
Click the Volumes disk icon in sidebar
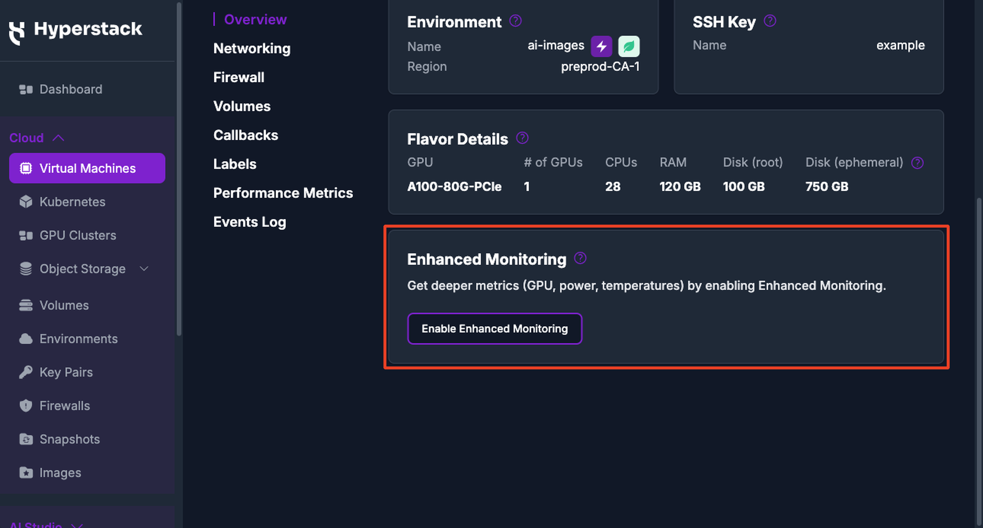click(26, 305)
